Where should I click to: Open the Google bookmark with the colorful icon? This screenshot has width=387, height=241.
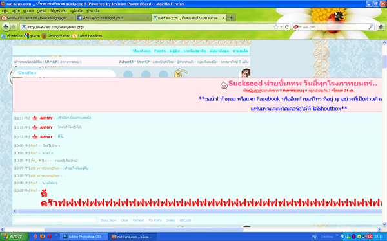(32, 36)
